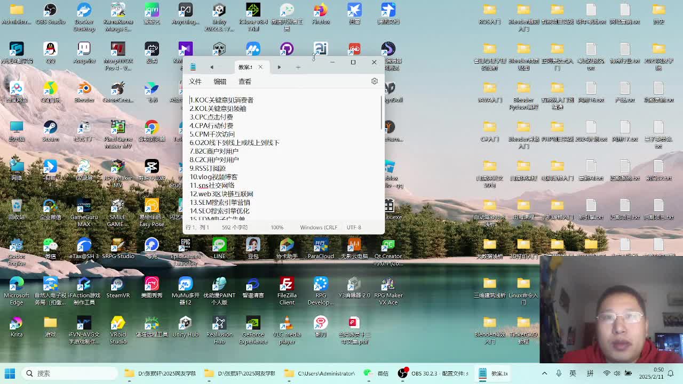Select the MorphVOX Pro 4 icon
The width and height of the screenshot is (683, 384).
[118, 57]
